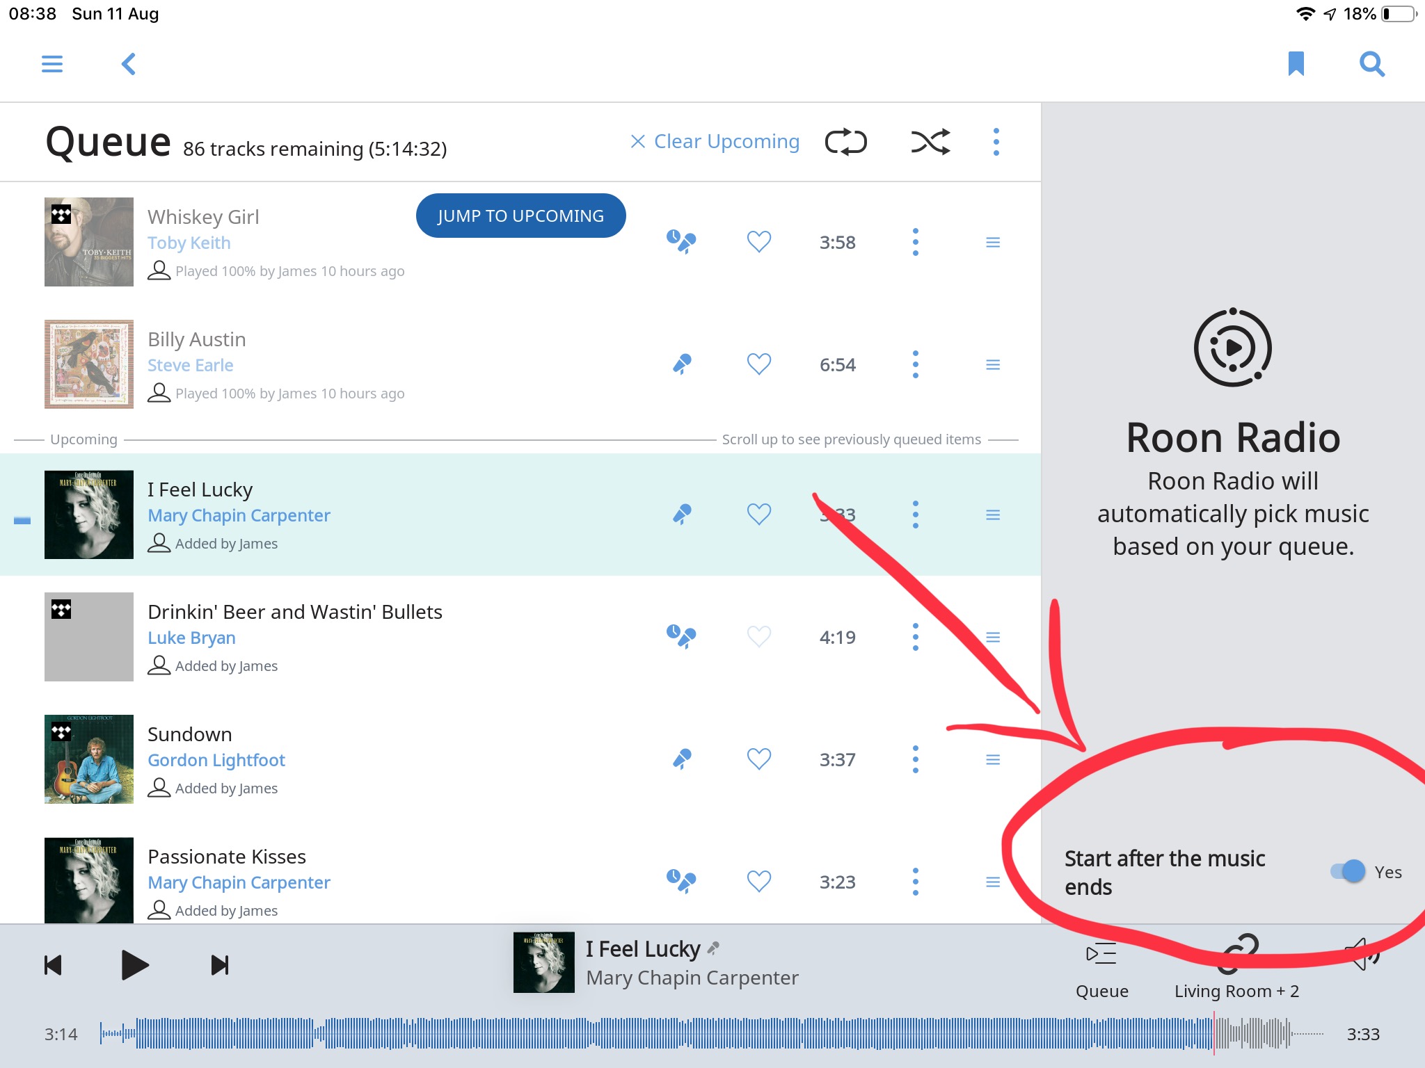Skip to the next track
The height and width of the screenshot is (1068, 1425).
click(220, 965)
